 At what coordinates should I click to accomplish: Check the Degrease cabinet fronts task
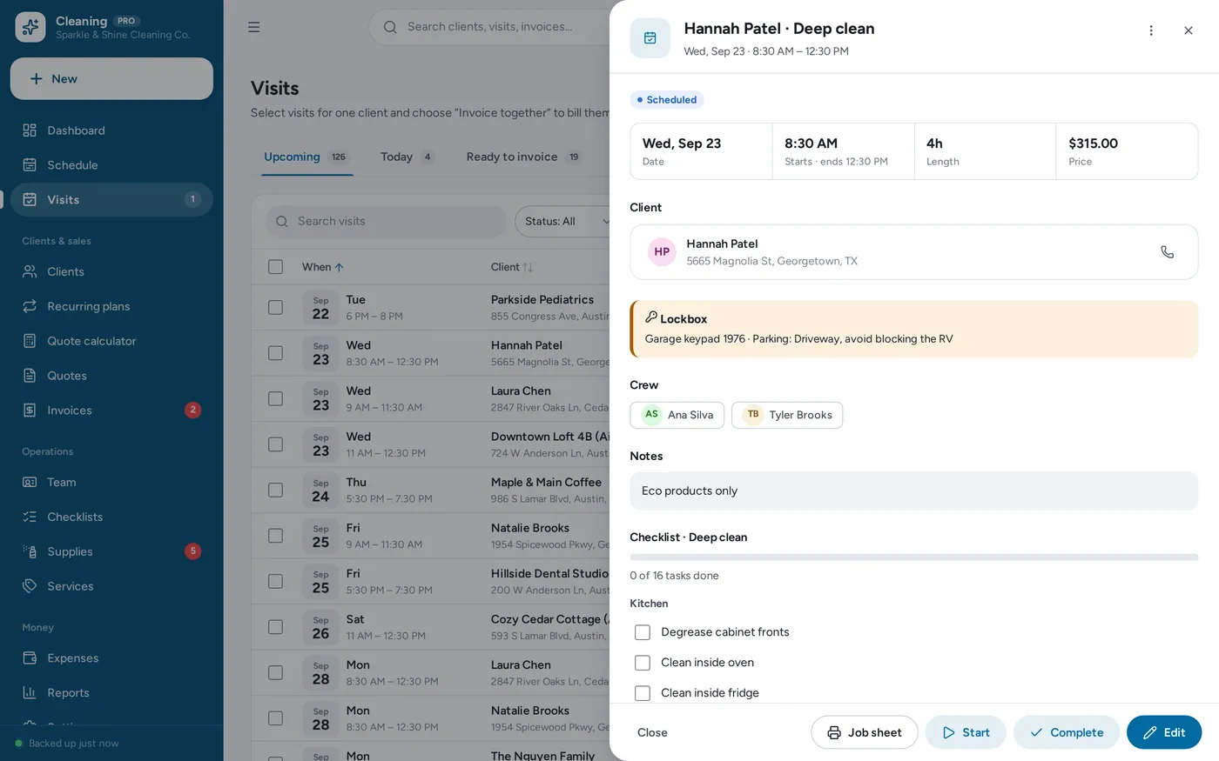click(x=643, y=632)
